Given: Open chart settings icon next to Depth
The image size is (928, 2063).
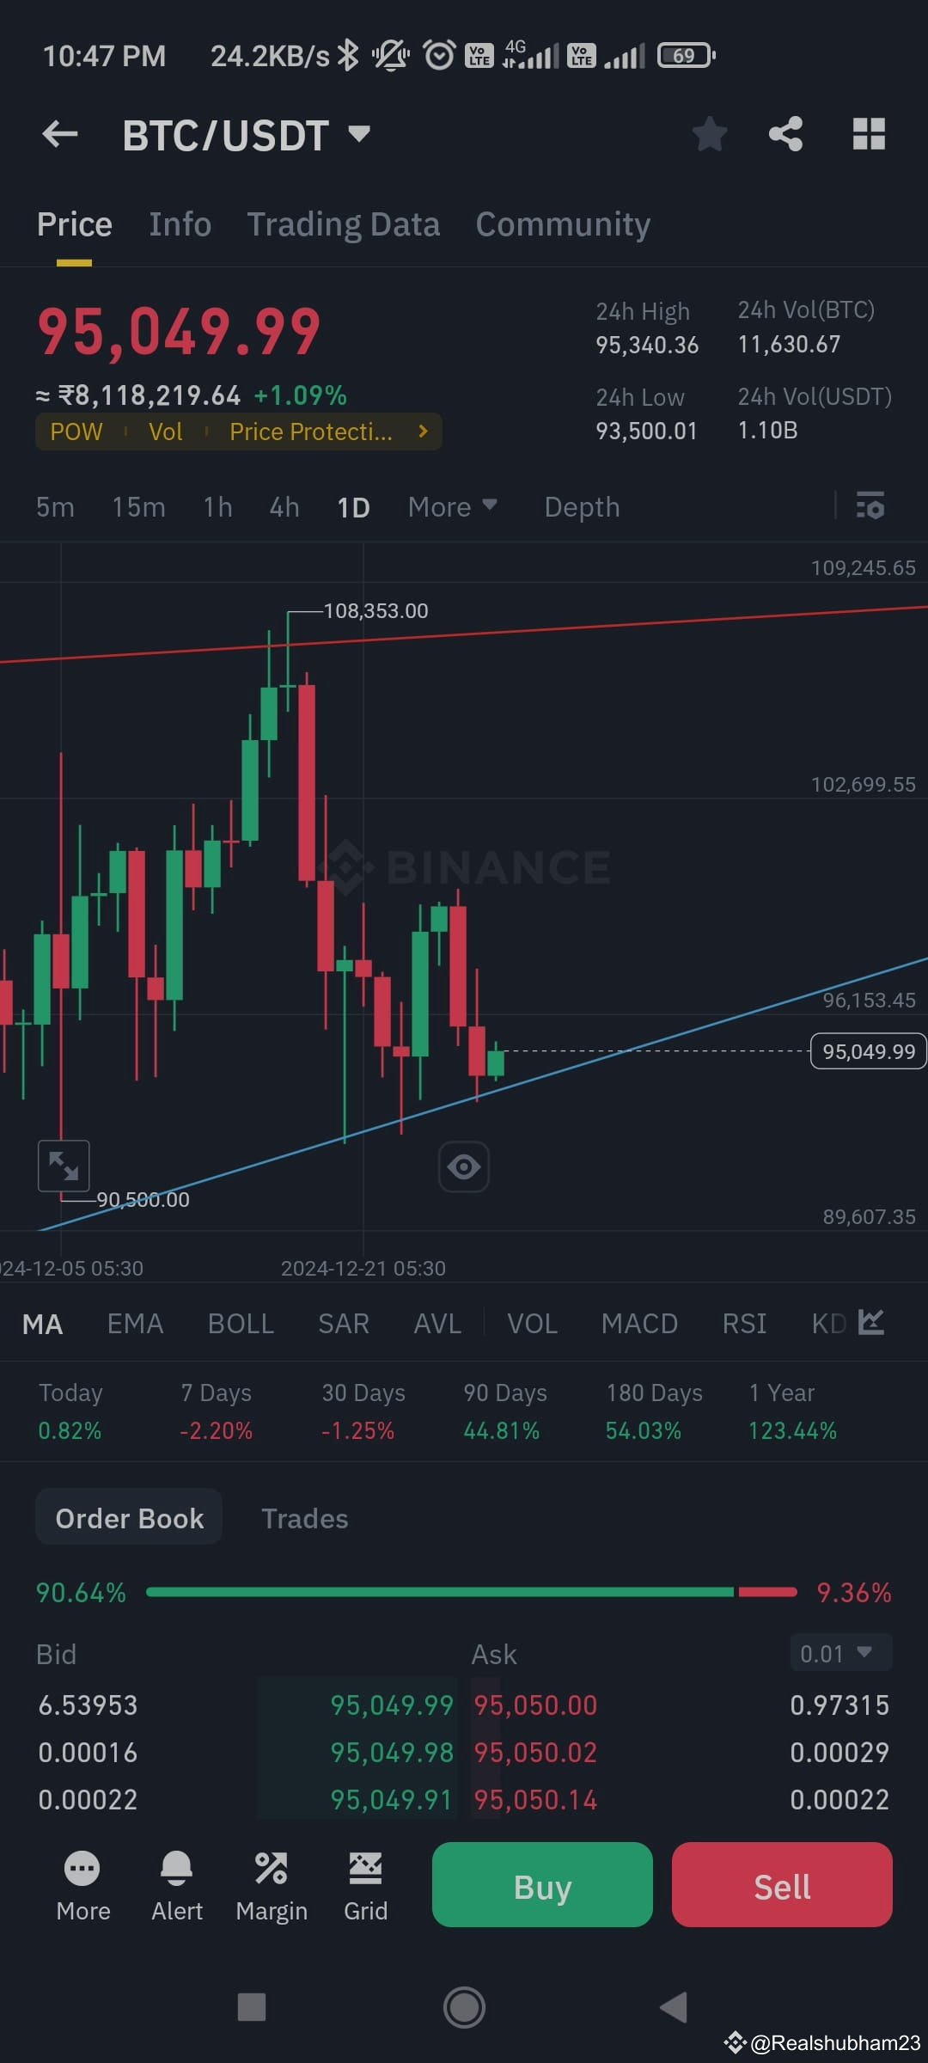Looking at the screenshot, I should [x=870, y=506].
